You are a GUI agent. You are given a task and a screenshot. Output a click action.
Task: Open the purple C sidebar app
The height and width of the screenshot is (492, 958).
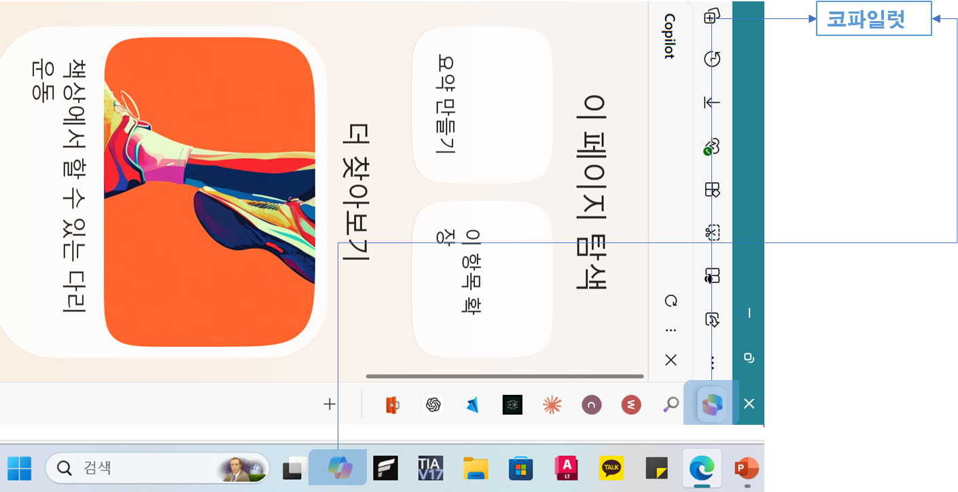pos(592,405)
